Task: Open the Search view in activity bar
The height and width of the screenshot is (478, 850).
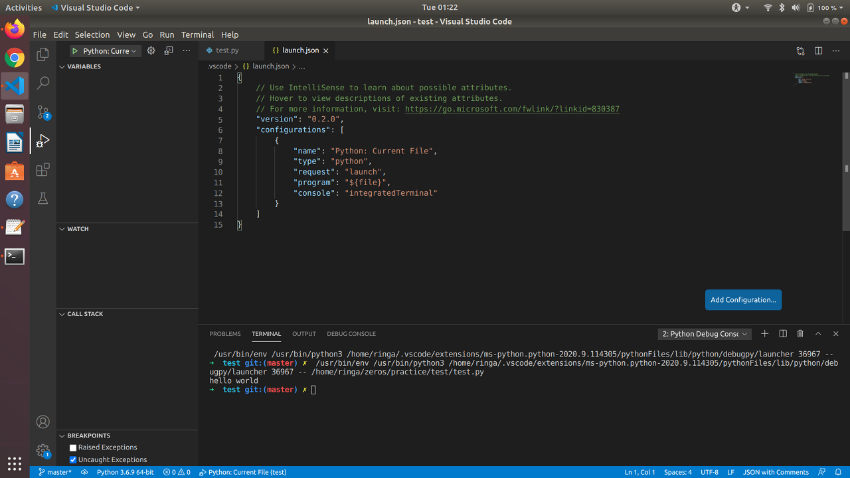Action: [43, 84]
